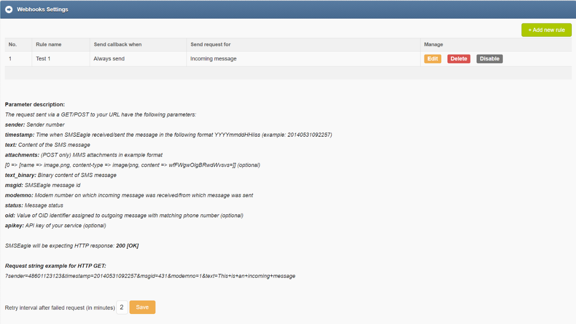Select the Test 1 rule name cell
Screen dimensions: 576x324
pos(61,59)
